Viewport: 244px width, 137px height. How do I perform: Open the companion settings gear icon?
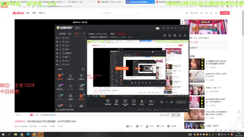coord(172,102)
